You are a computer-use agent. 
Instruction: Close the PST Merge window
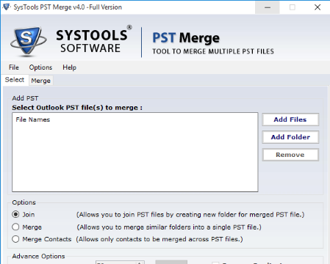point(318,7)
